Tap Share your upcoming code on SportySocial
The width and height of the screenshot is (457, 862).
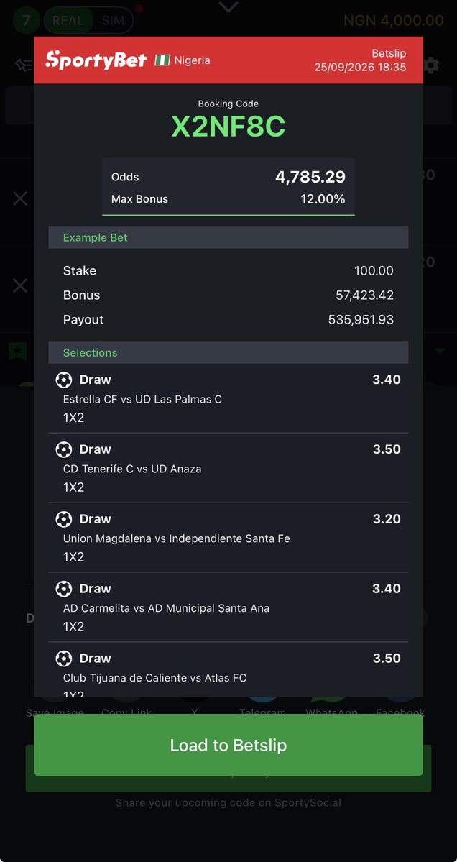228,802
